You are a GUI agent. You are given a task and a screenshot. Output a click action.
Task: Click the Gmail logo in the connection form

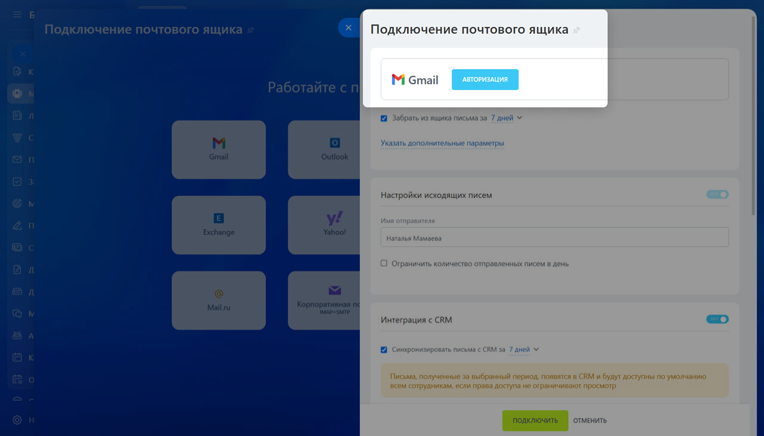415,79
